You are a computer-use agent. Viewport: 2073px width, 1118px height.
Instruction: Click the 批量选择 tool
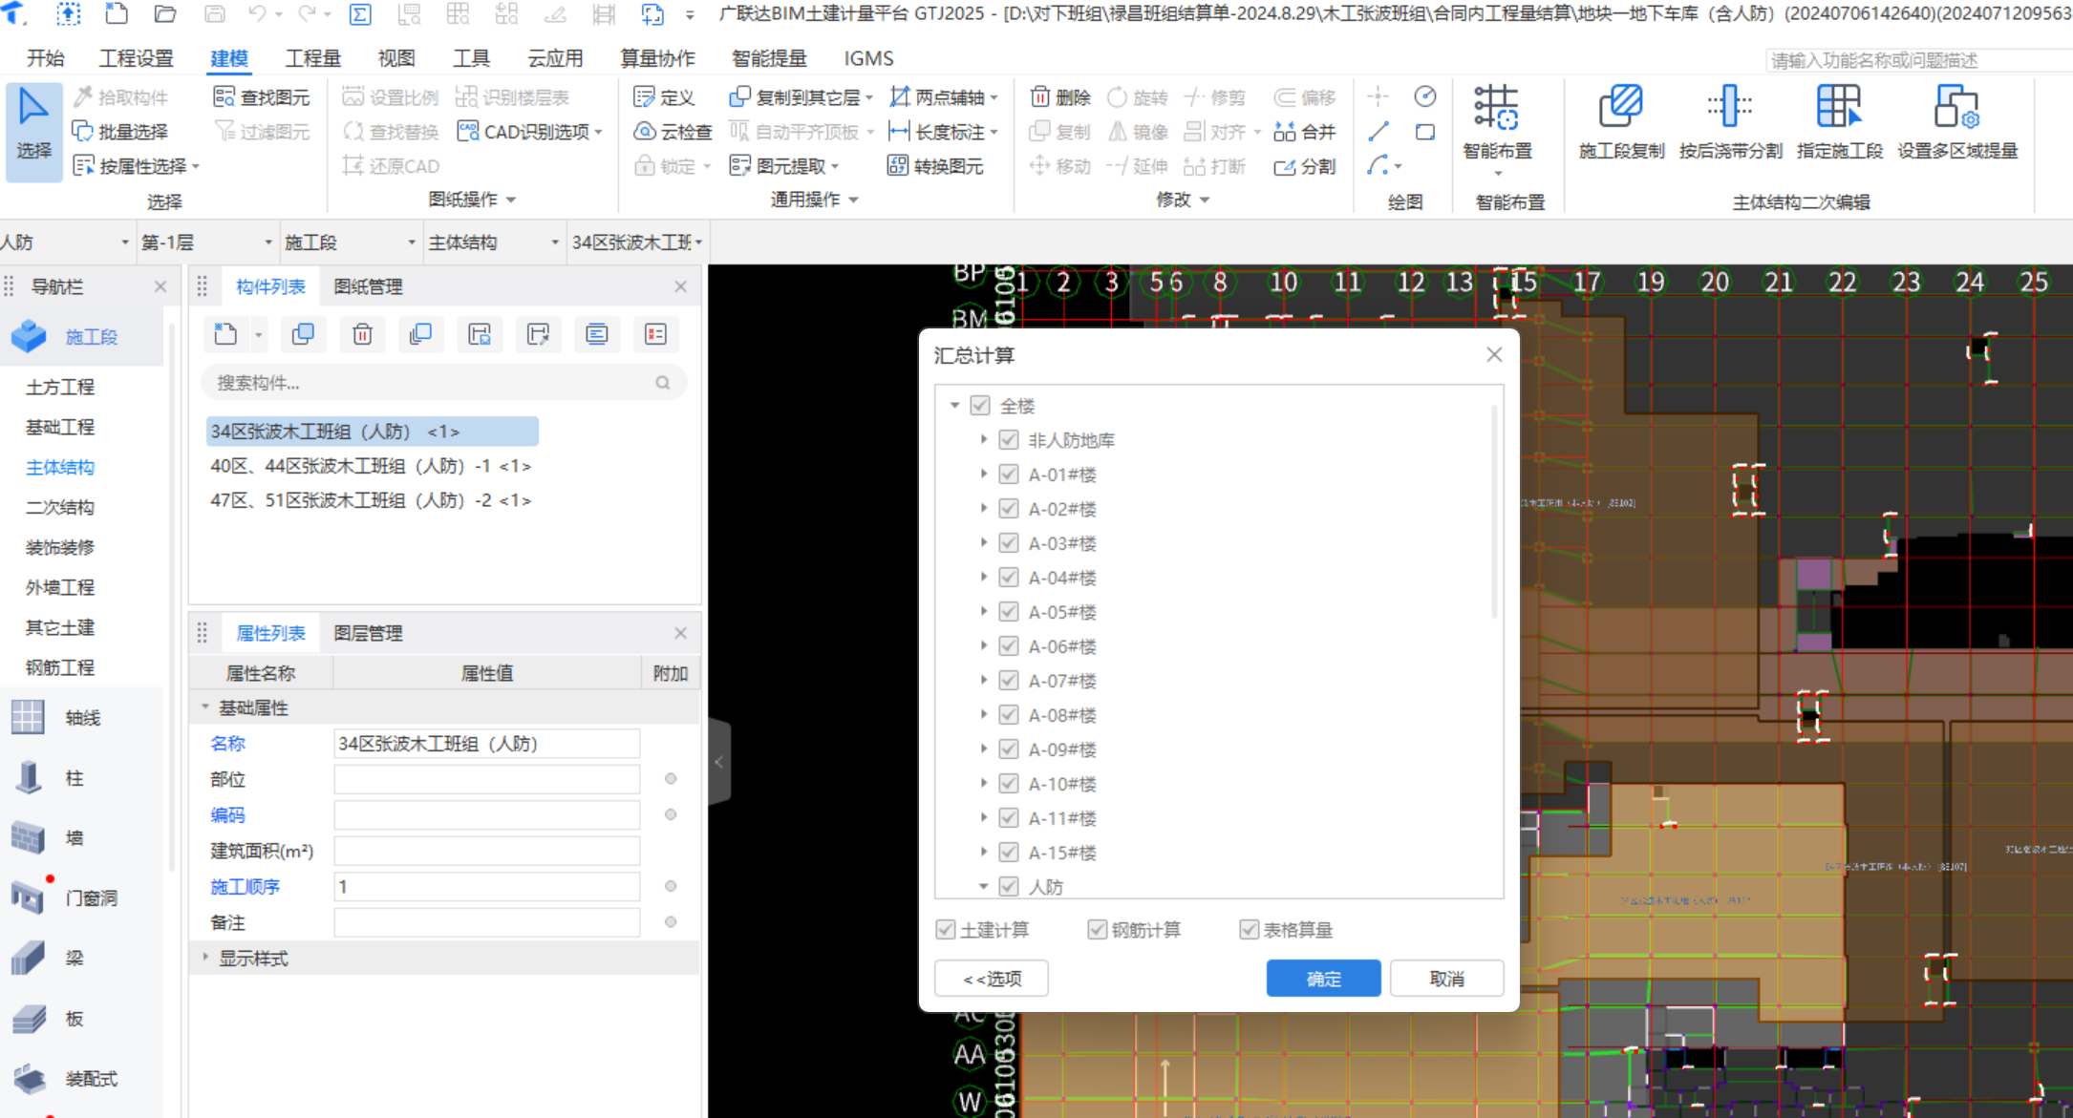click(x=121, y=132)
